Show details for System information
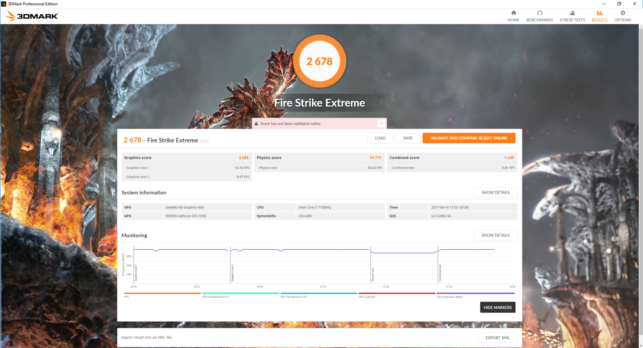Screen dimensions: 643x348 coord(496,192)
